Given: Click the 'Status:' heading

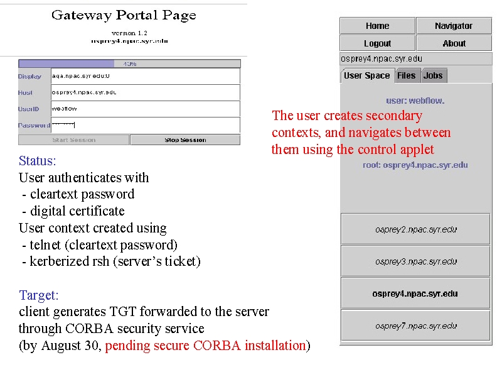Looking at the screenshot, I should tap(38, 161).
